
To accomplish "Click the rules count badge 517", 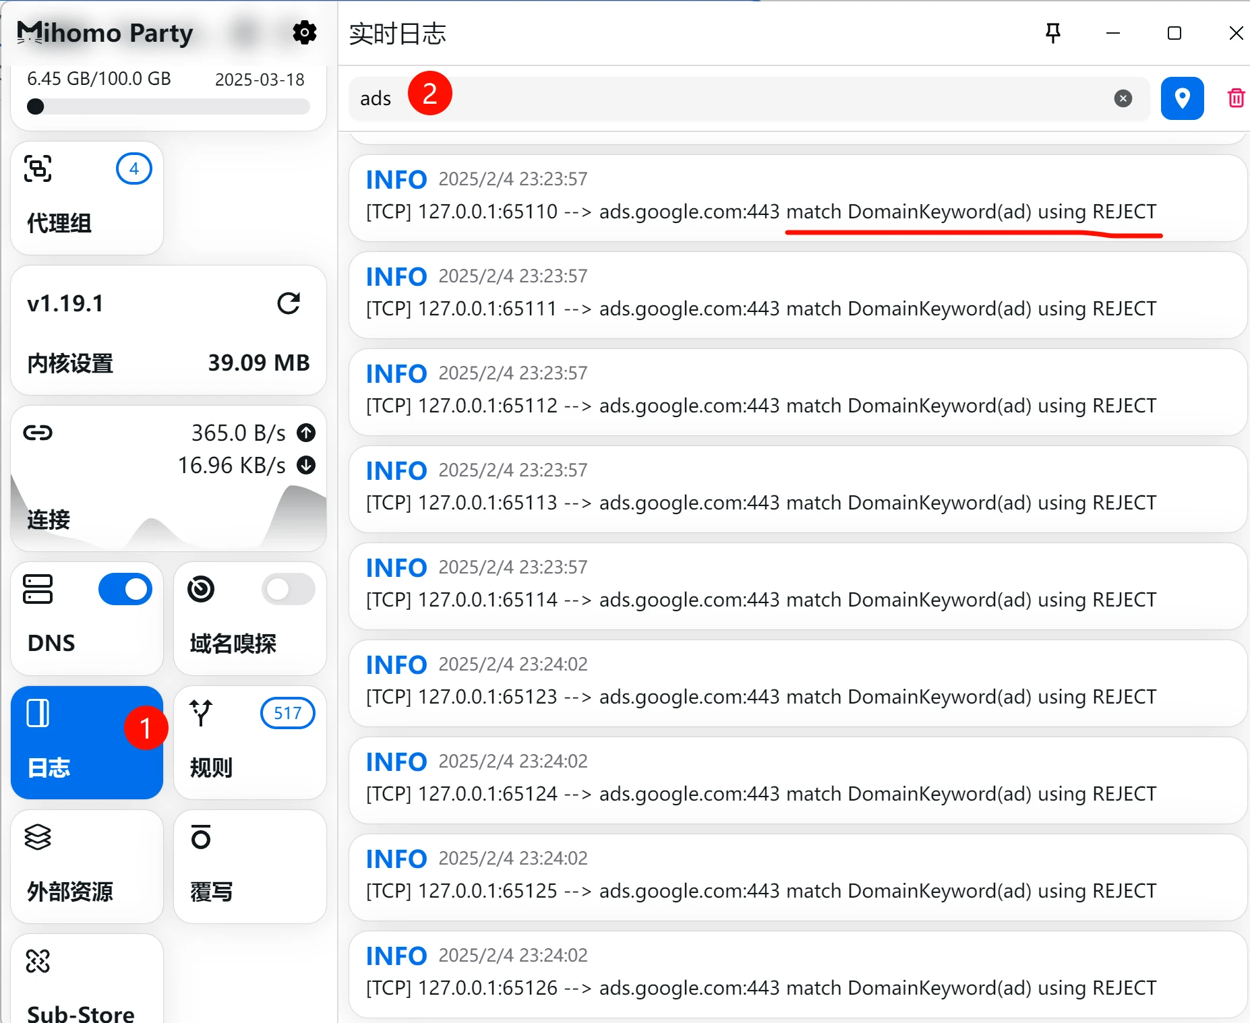I will tap(288, 713).
